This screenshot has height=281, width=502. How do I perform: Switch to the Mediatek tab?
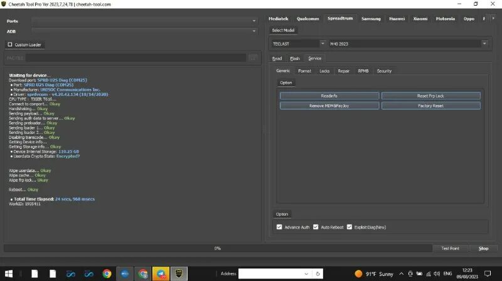(x=278, y=19)
